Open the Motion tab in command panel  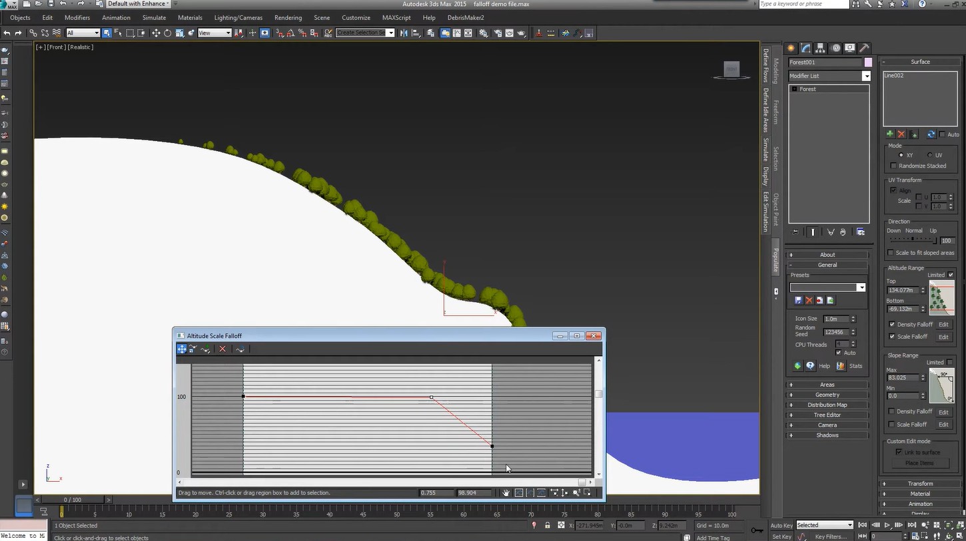pyautogui.click(x=835, y=48)
